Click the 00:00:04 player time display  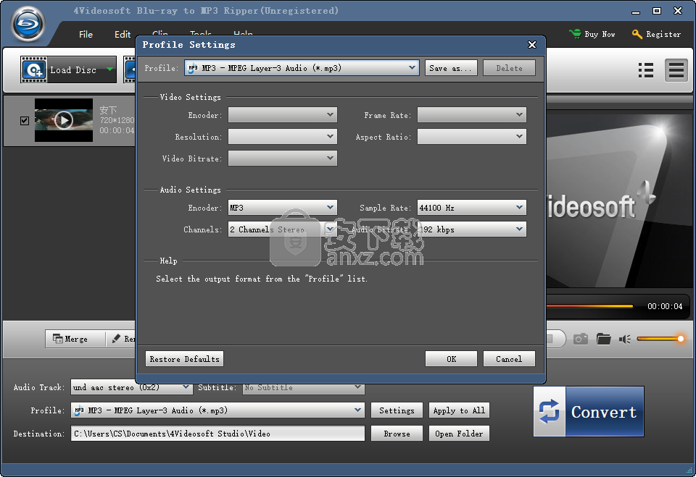pyautogui.click(x=665, y=306)
